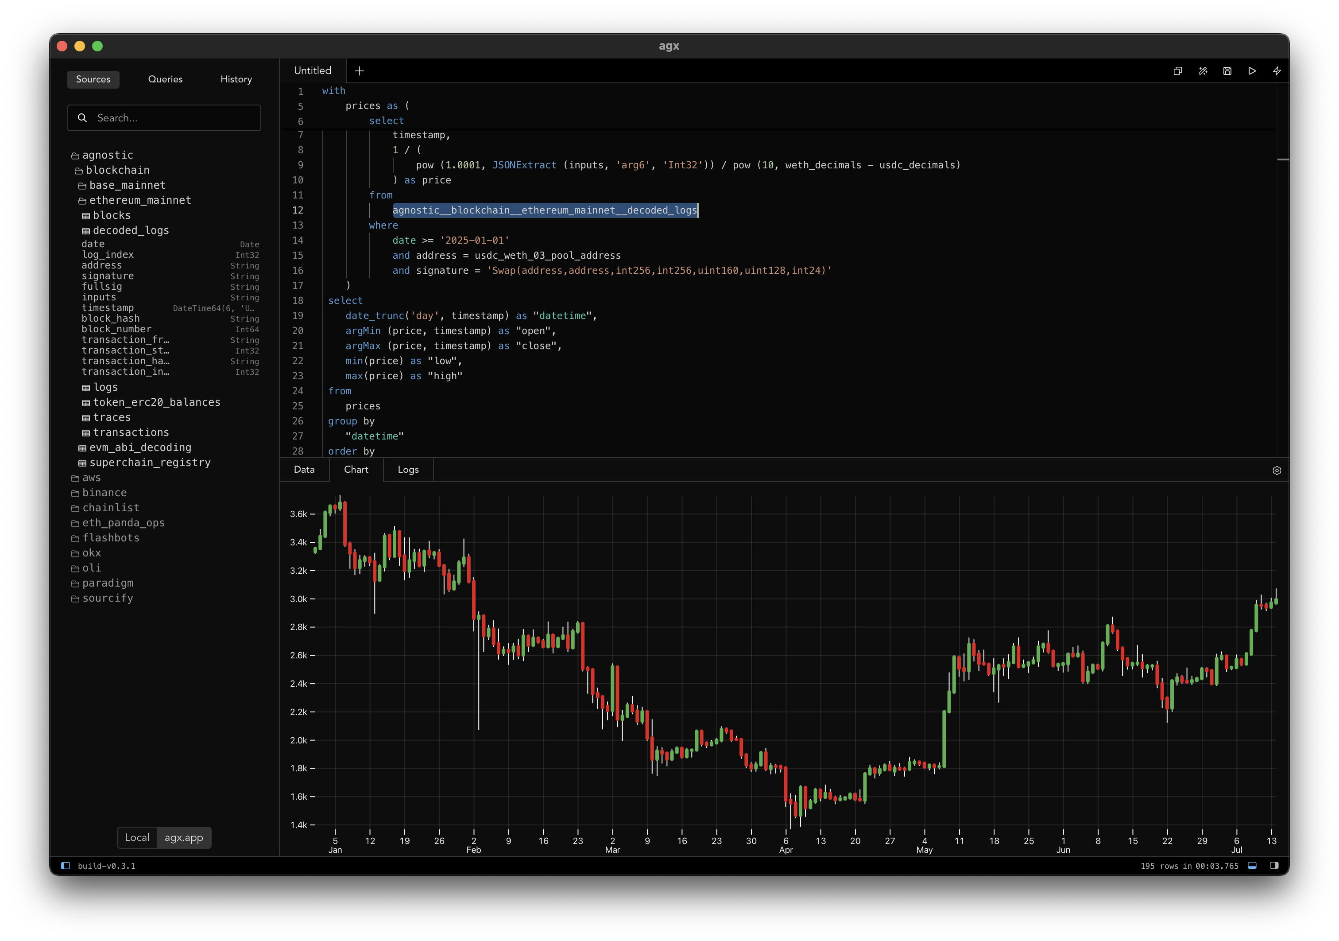The width and height of the screenshot is (1339, 941).
Task: Click the magic wand format icon
Action: (1203, 70)
